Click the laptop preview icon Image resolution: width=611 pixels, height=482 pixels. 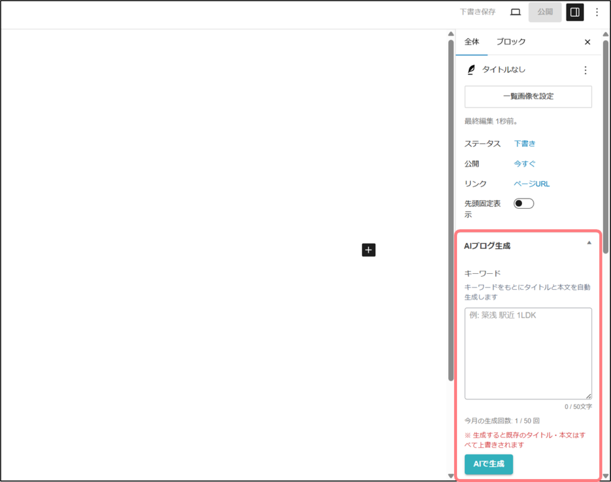pyautogui.click(x=516, y=12)
